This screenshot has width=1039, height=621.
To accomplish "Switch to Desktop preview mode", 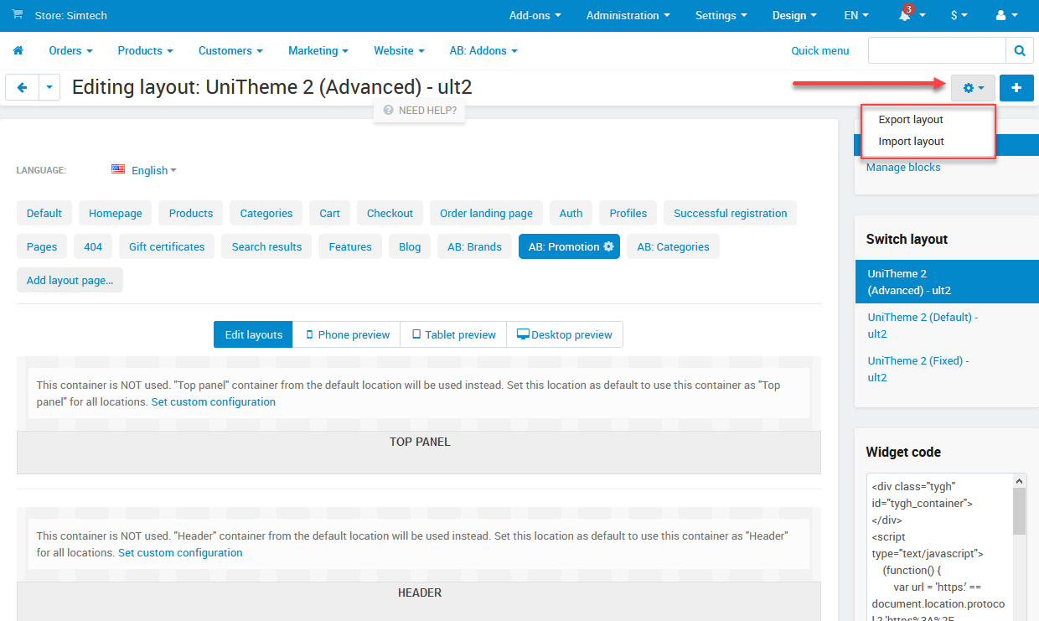I will (564, 334).
